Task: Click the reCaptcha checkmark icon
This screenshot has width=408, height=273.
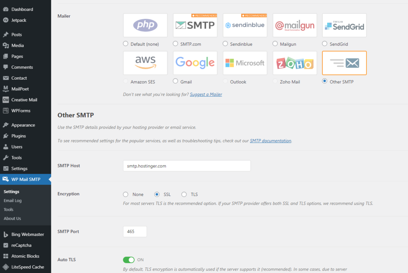Action: click(x=6, y=246)
